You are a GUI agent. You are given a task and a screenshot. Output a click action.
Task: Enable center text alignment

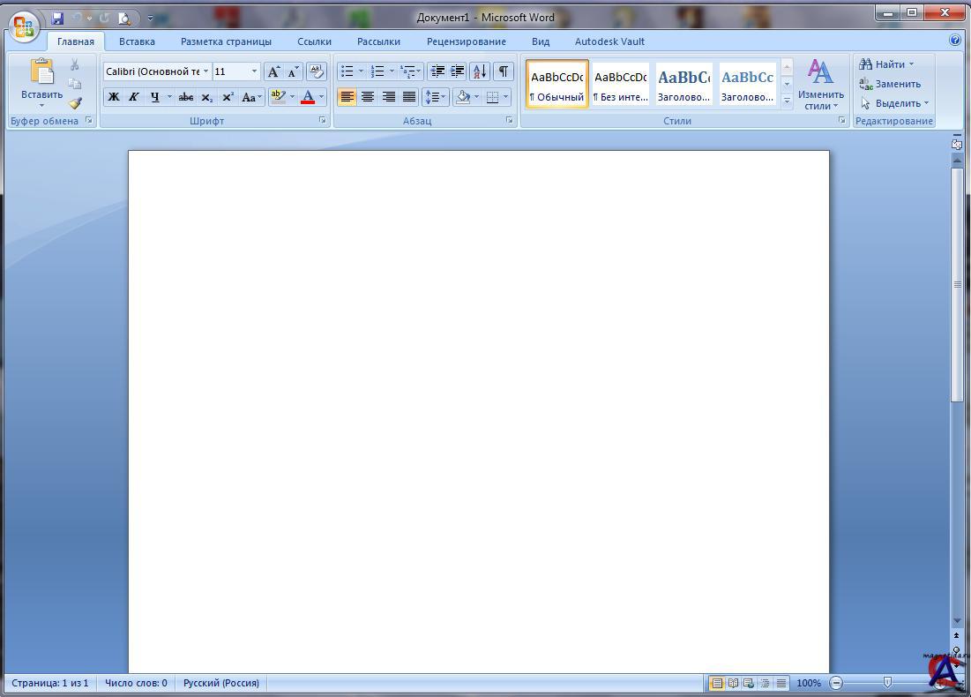(x=368, y=97)
